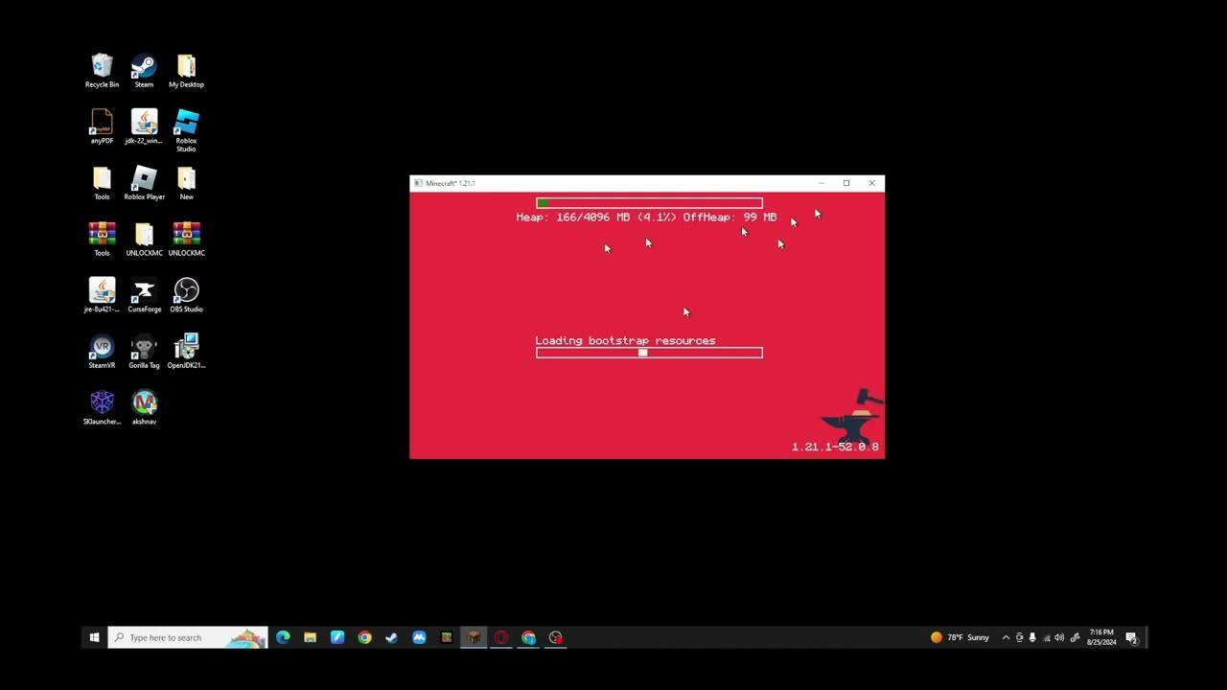Open the Recycle Bin desktop icon
This screenshot has width=1227, height=690.
(102, 71)
